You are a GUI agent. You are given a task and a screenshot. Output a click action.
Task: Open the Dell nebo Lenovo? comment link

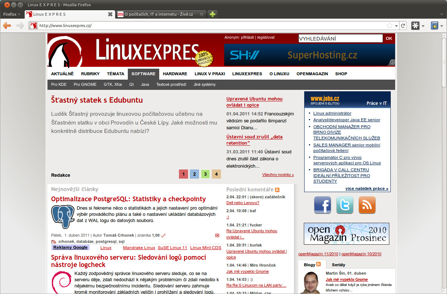[243, 203]
